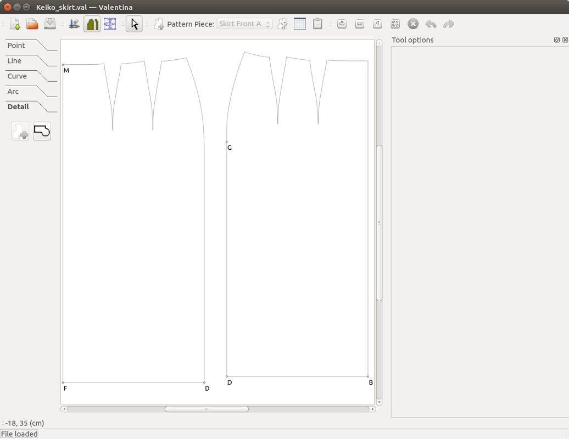Click the 'File loaded' status message
This screenshot has width=569, height=439.
(19, 434)
